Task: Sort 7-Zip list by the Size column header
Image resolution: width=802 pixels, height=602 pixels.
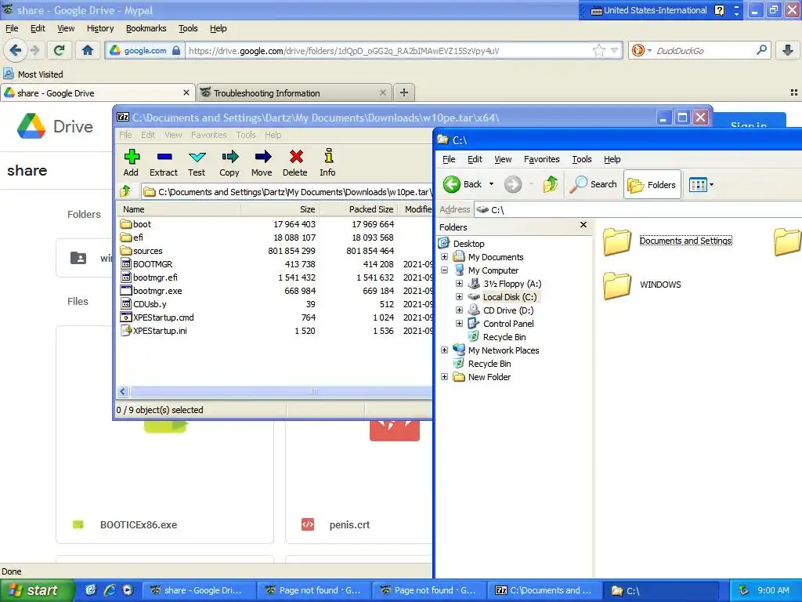Action: (x=280, y=209)
